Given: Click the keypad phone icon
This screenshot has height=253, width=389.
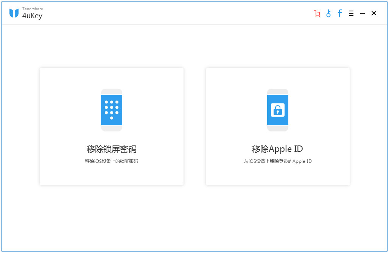Looking at the screenshot, I should click(112, 110).
